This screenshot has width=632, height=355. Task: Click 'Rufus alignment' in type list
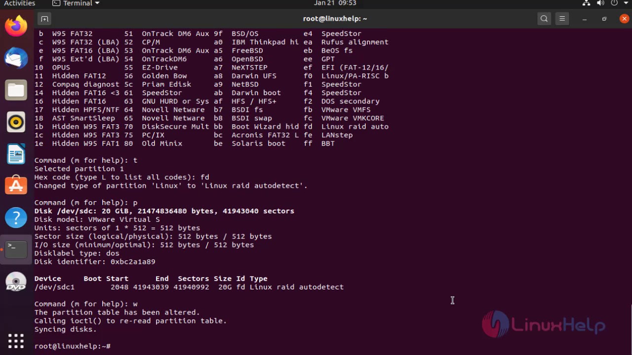[355, 42]
